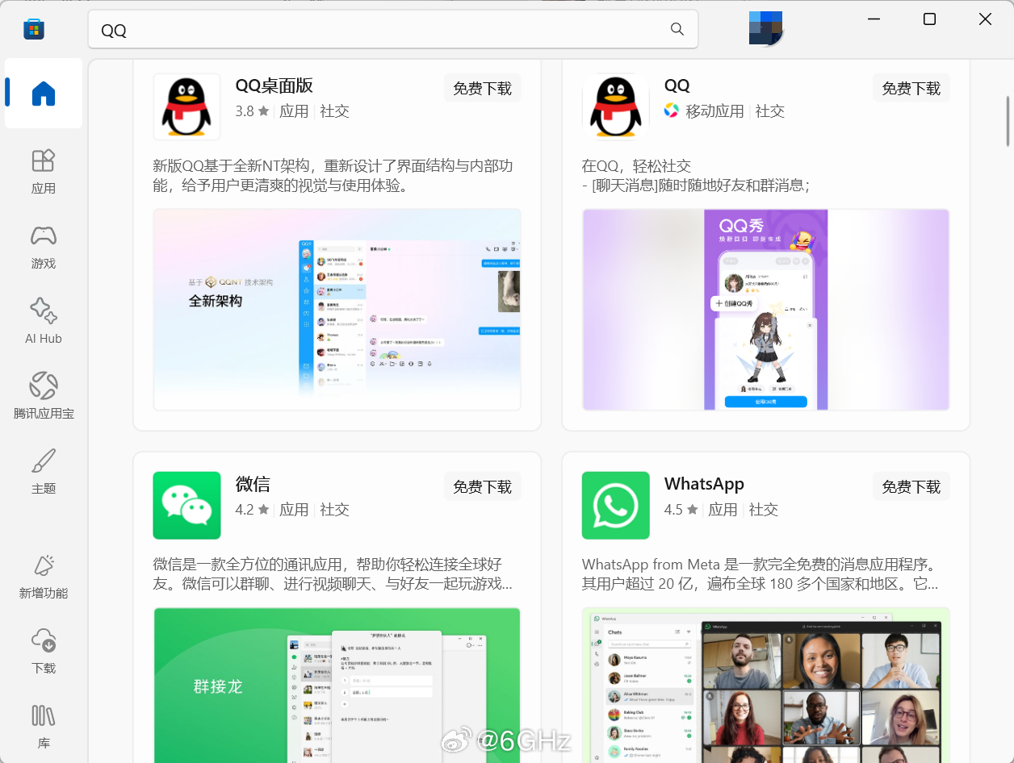Go to the Home page in sidebar

[44, 94]
